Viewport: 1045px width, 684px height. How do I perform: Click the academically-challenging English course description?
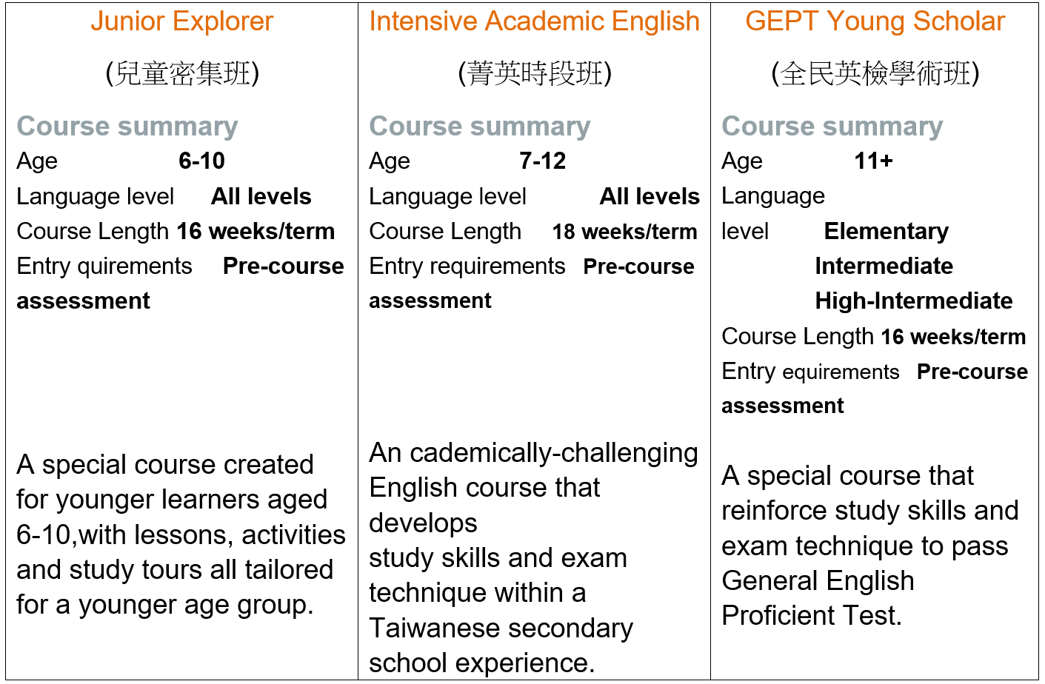(533, 557)
